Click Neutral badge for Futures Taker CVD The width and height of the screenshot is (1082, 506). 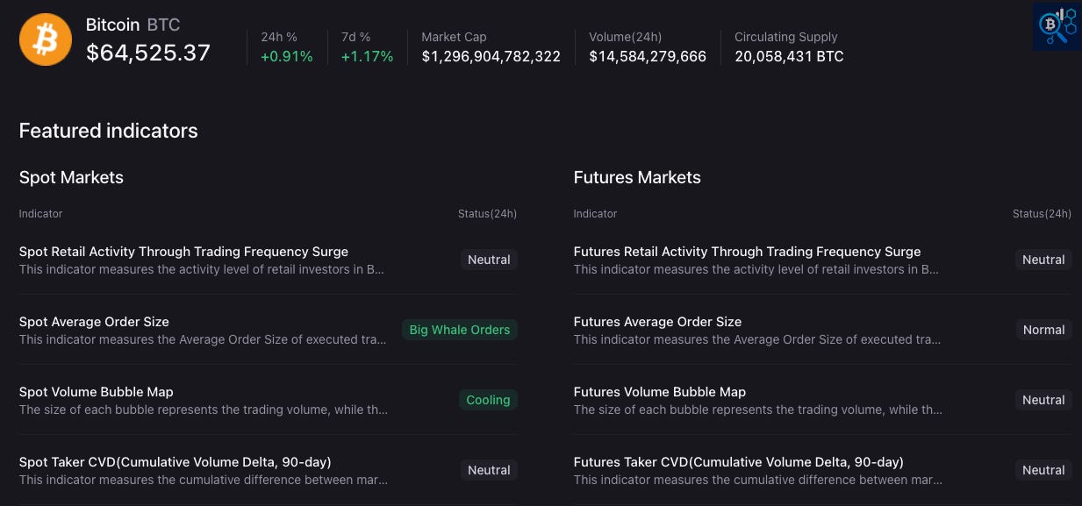[1043, 470]
